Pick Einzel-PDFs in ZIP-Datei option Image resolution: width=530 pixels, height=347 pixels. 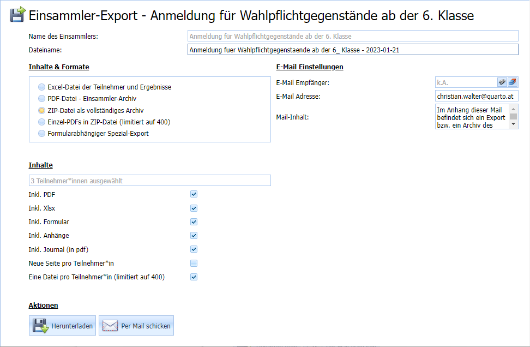(x=42, y=122)
